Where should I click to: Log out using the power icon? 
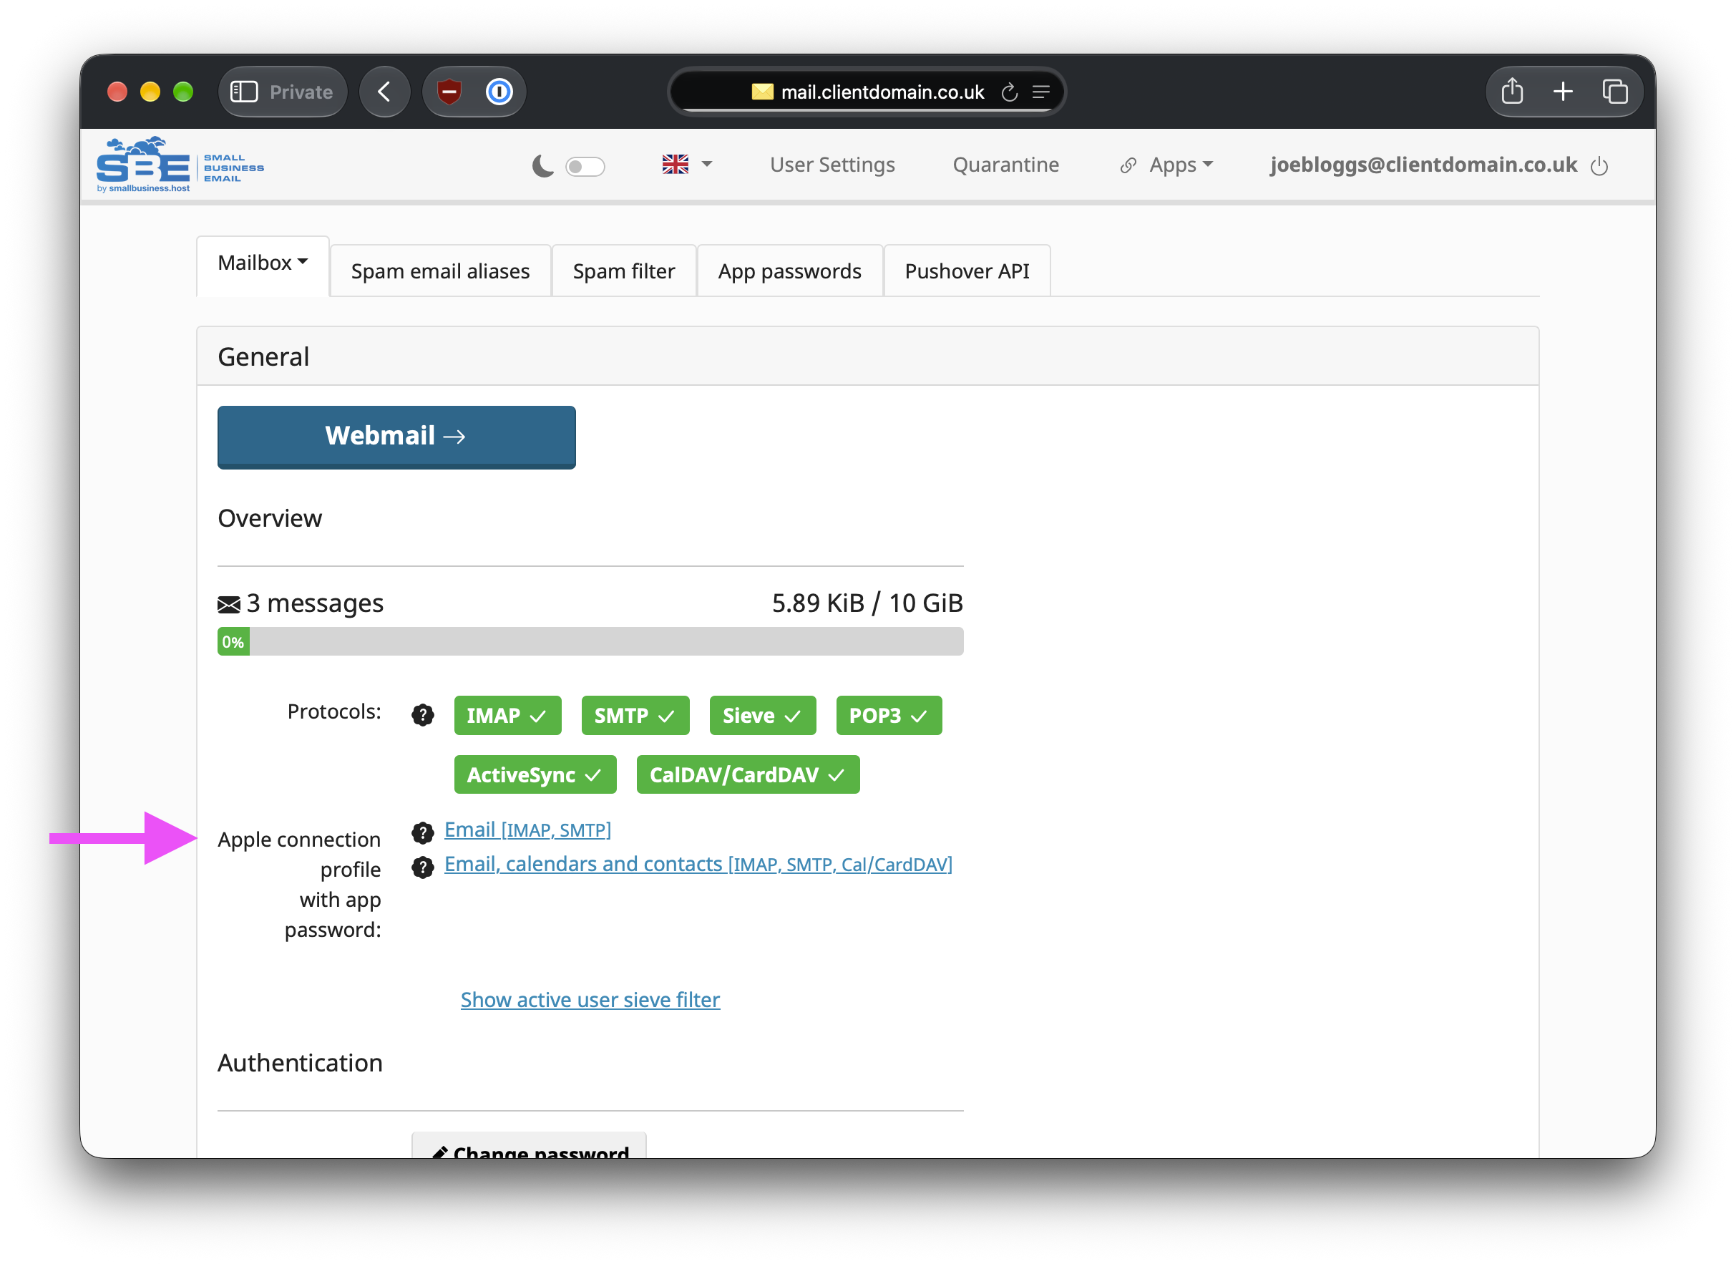click(x=1599, y=166)
